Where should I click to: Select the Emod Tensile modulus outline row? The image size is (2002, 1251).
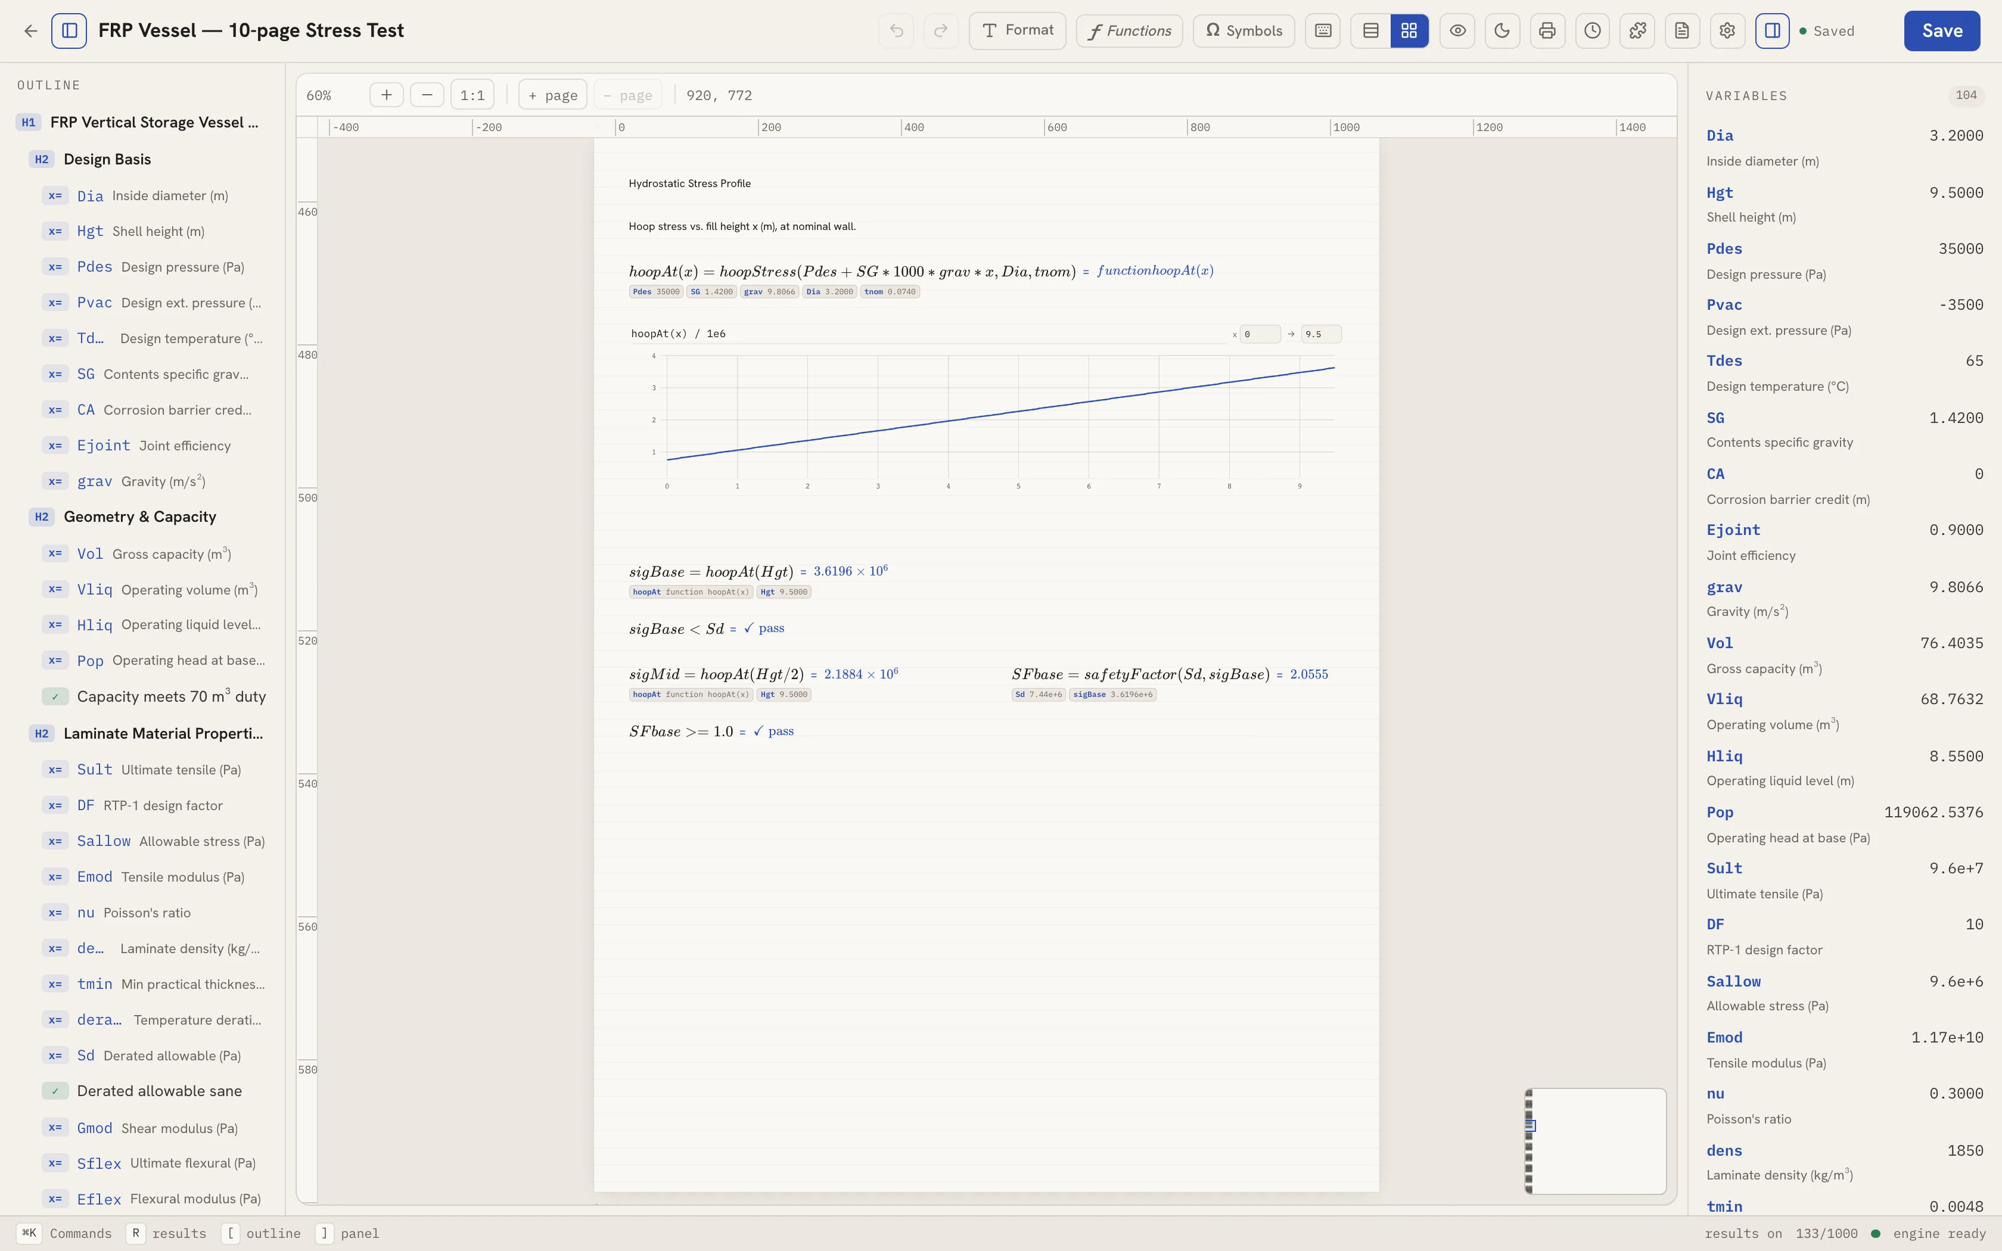click(156, 877)
